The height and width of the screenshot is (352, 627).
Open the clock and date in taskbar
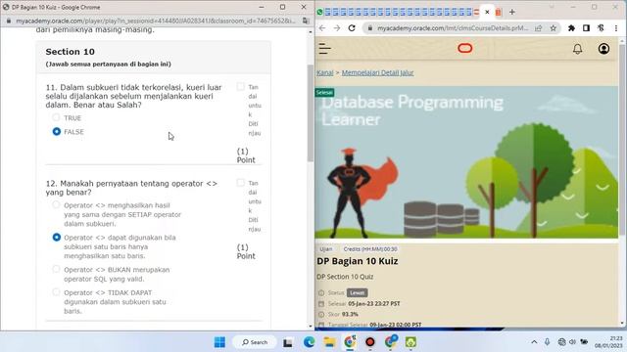[x=608, y=342]
